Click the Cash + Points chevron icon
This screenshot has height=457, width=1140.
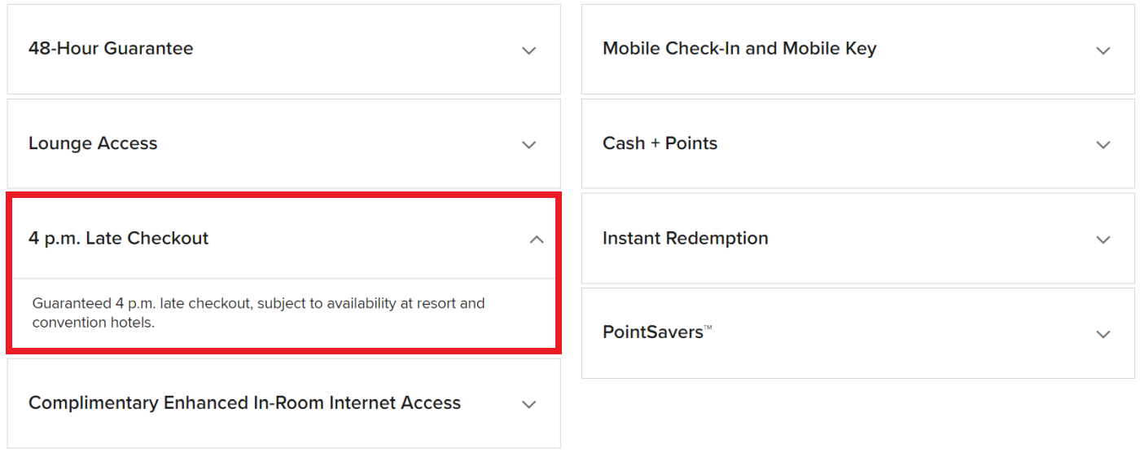[x=1103, y=145]
